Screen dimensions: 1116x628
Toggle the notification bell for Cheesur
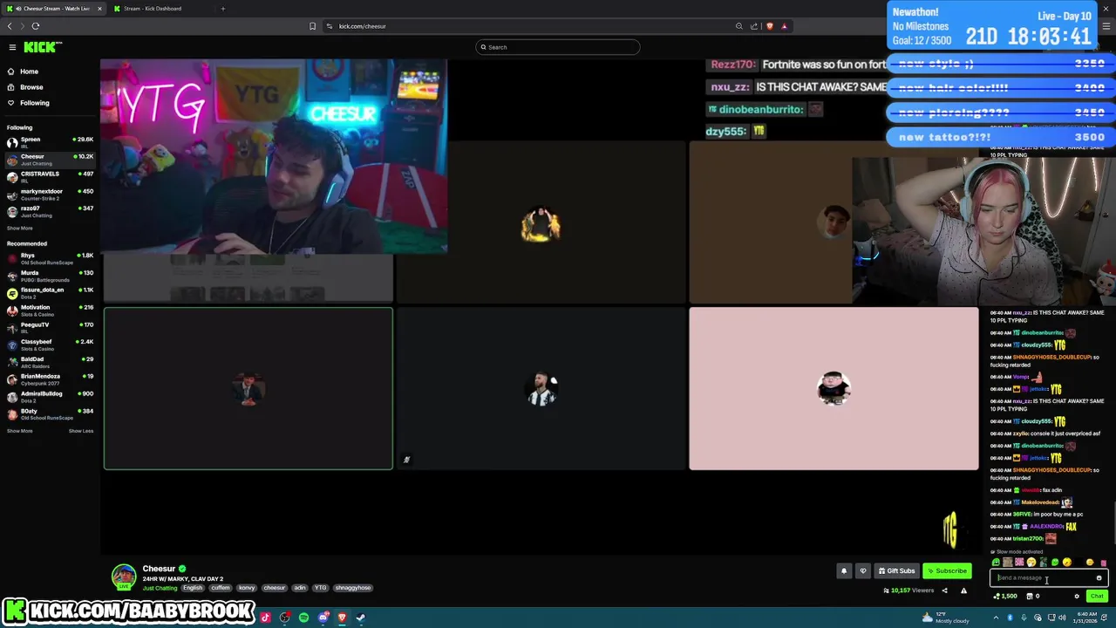[x=844, y=571]
